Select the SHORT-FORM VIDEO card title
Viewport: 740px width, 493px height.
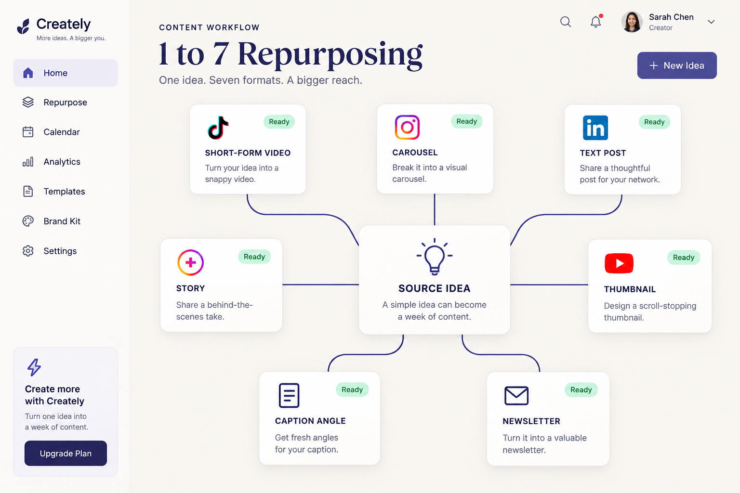tap(248, 153)
